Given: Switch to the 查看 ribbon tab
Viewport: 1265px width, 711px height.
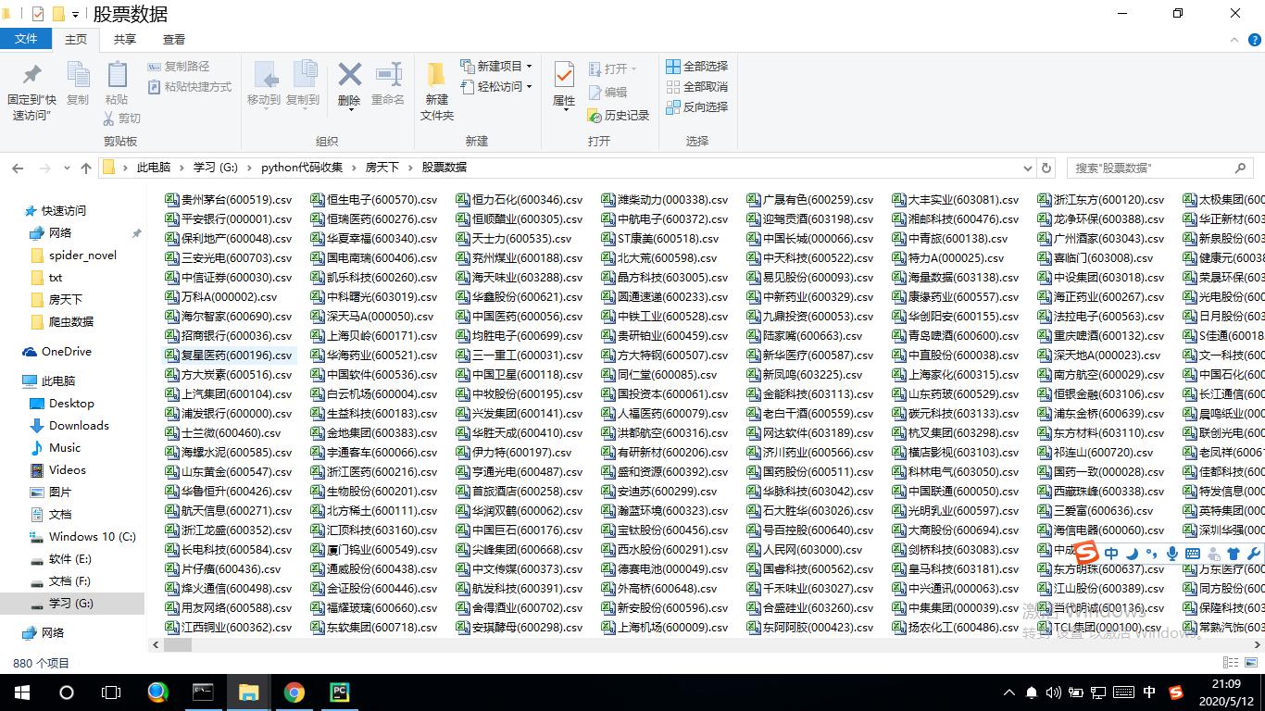Looking at the screenshot, I should click(174, 39).
